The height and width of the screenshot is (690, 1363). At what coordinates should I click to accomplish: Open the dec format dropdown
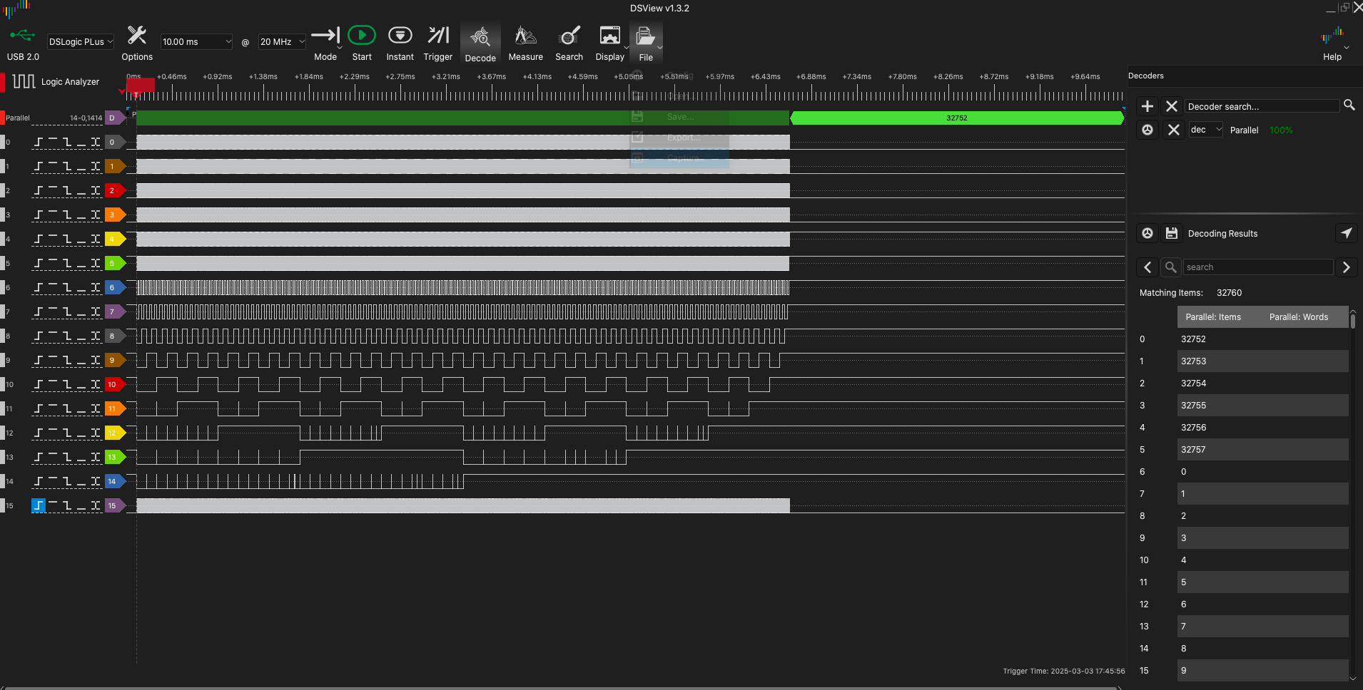(x=1205, y=130)
